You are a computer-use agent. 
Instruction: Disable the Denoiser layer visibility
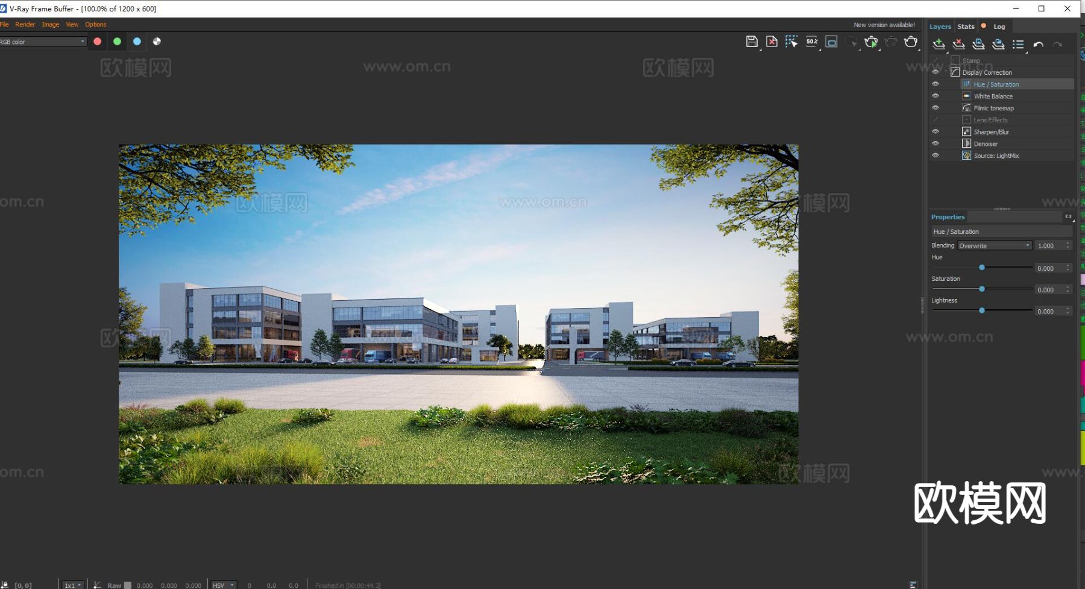(x=936, y=143)
